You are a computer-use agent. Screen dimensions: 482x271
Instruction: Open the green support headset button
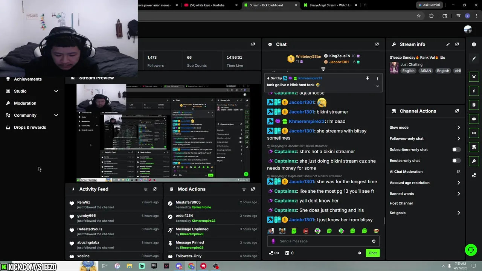[x=471, y=250]
